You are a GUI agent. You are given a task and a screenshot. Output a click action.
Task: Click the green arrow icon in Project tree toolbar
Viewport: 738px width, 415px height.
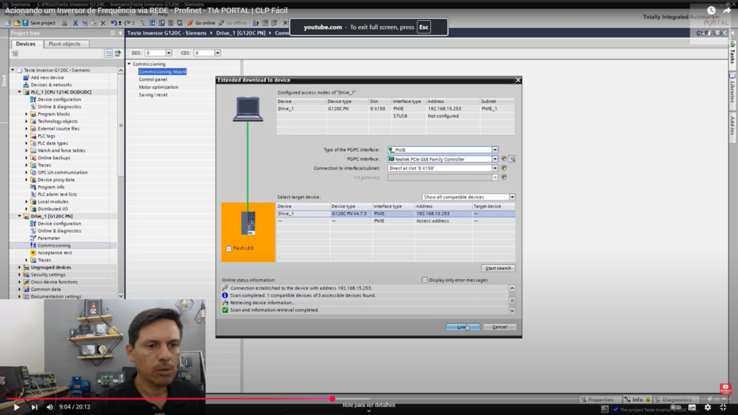pyautogui.click(x=117, y=53)
